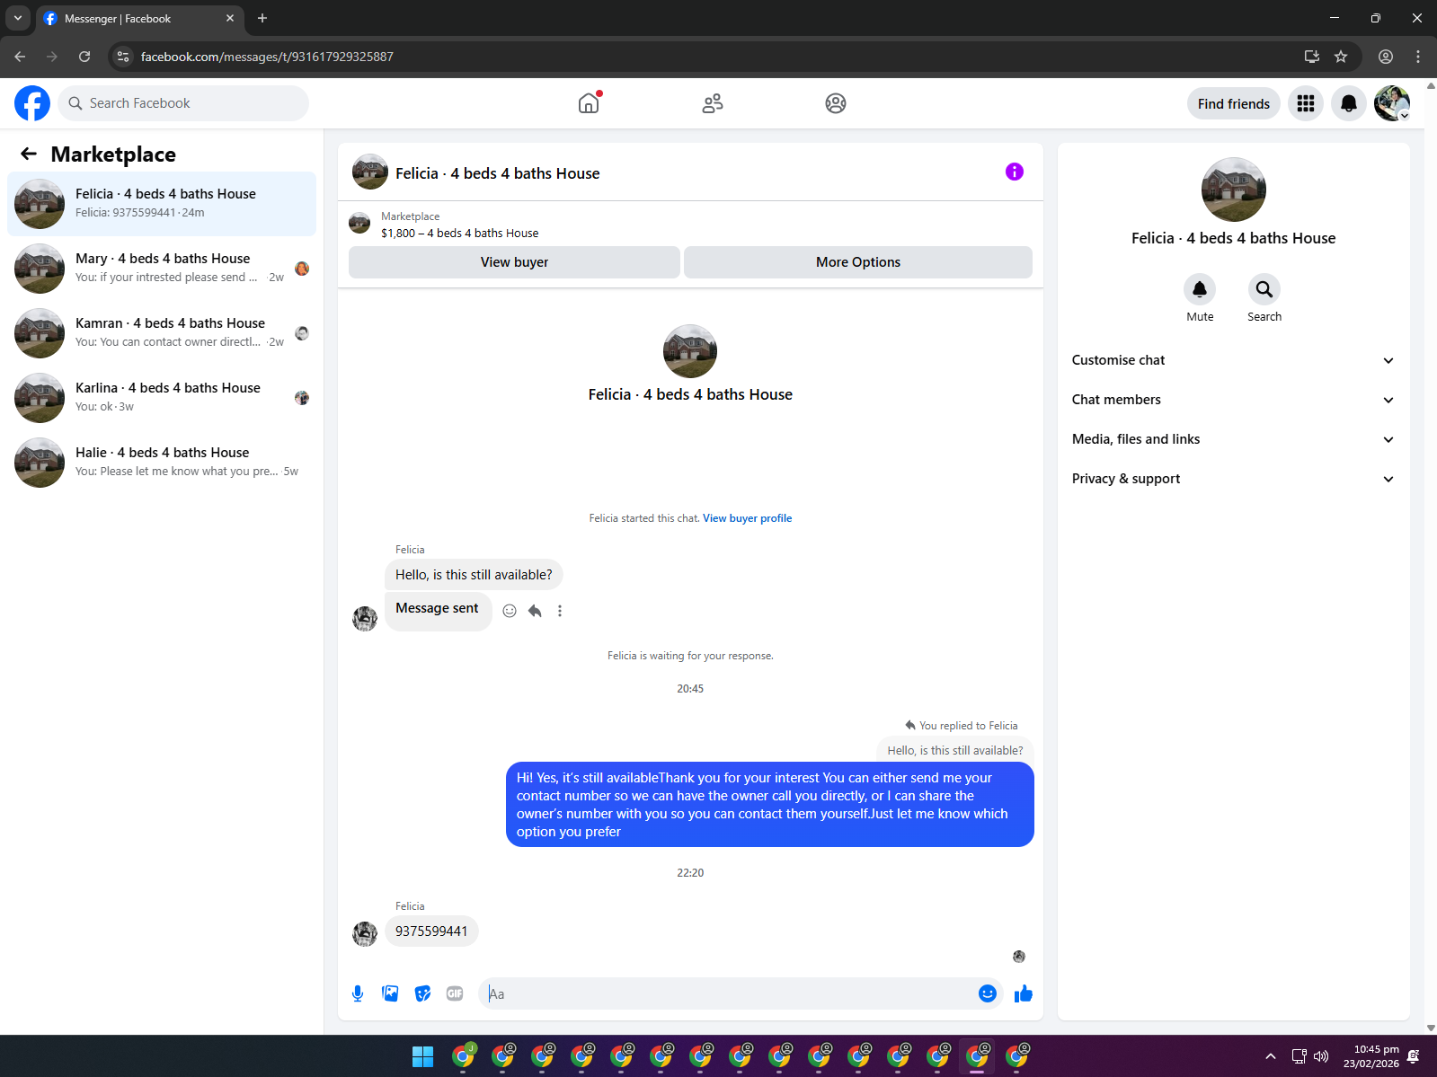Select the Felicia conversation in the list
Viewport: 1437px width, 1077px height.
coord(162,204)
